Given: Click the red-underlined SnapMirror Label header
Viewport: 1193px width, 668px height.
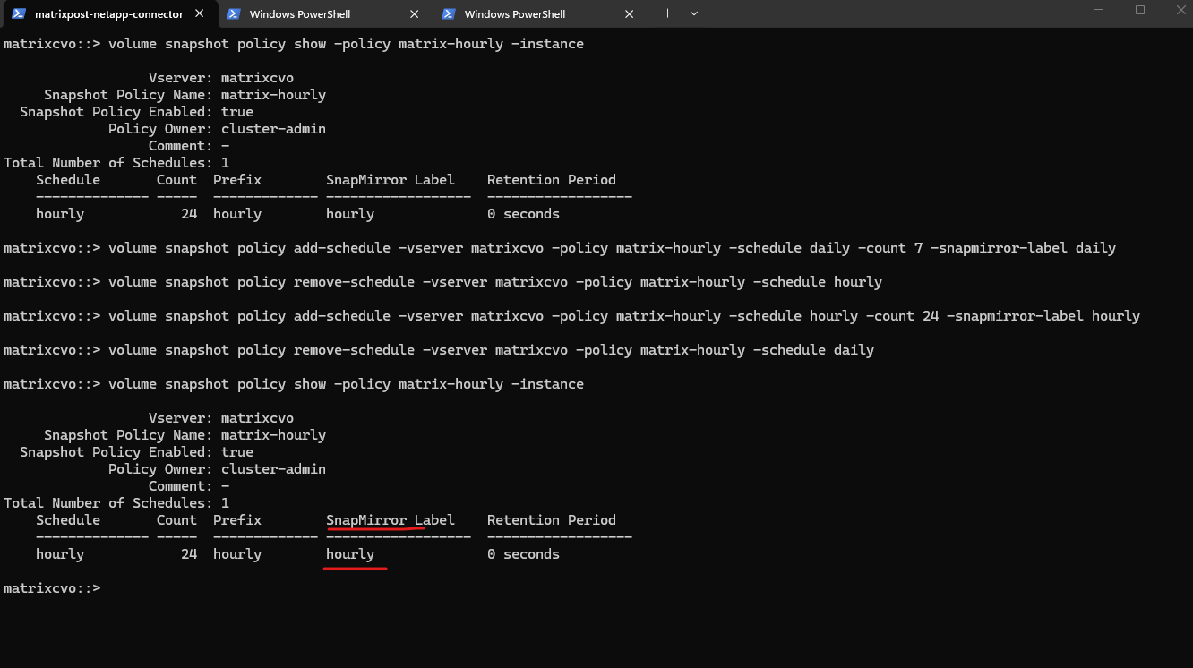Looking at the screenshot, I should pyautogui.click(x=390, y=520).
